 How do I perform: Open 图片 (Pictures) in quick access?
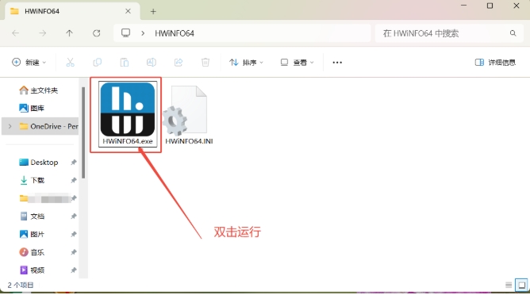coord(32,234)
